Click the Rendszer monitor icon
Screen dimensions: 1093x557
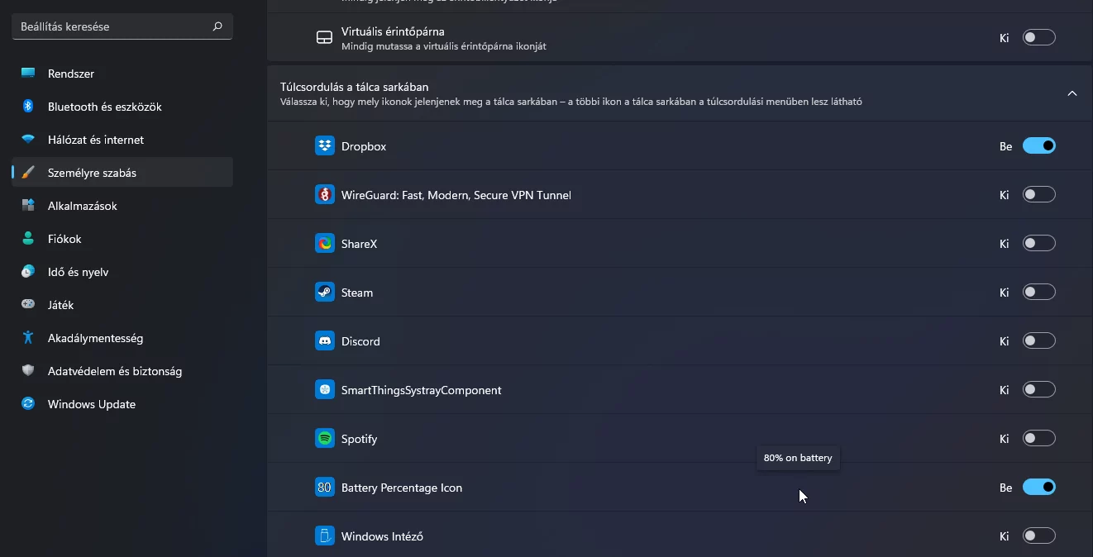pyautogui.click(x=28, y=74)
